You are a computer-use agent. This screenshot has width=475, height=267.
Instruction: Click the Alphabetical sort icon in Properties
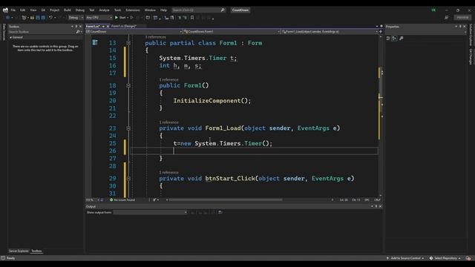(394, 39)
